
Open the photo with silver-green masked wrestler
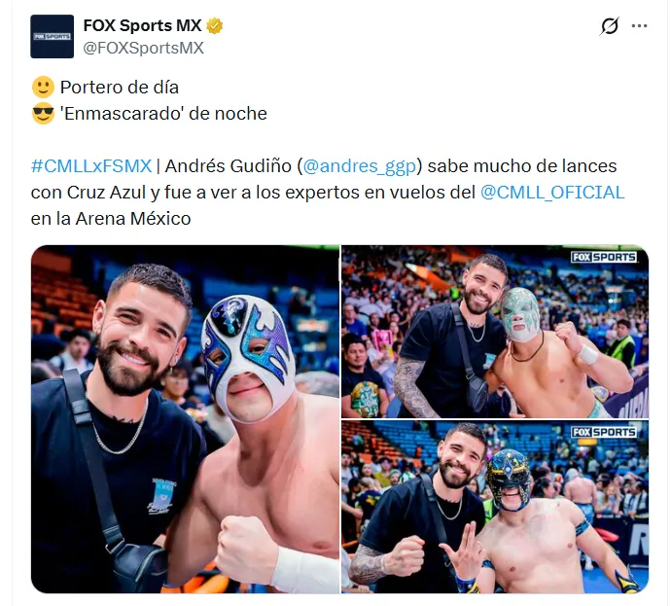coord(495,332)
